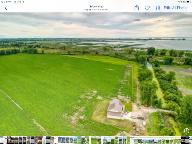This screenshot has width=192, height=144.
Task: Open All Photos view
Action: [x=180, y=8]
